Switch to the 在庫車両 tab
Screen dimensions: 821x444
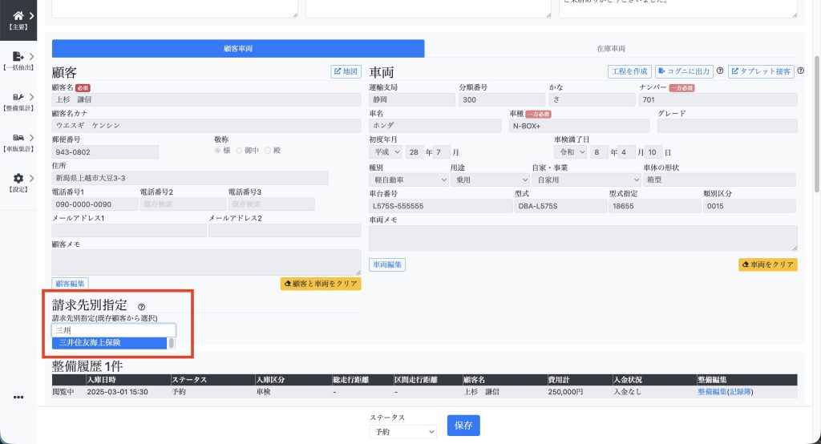(611, 49)
